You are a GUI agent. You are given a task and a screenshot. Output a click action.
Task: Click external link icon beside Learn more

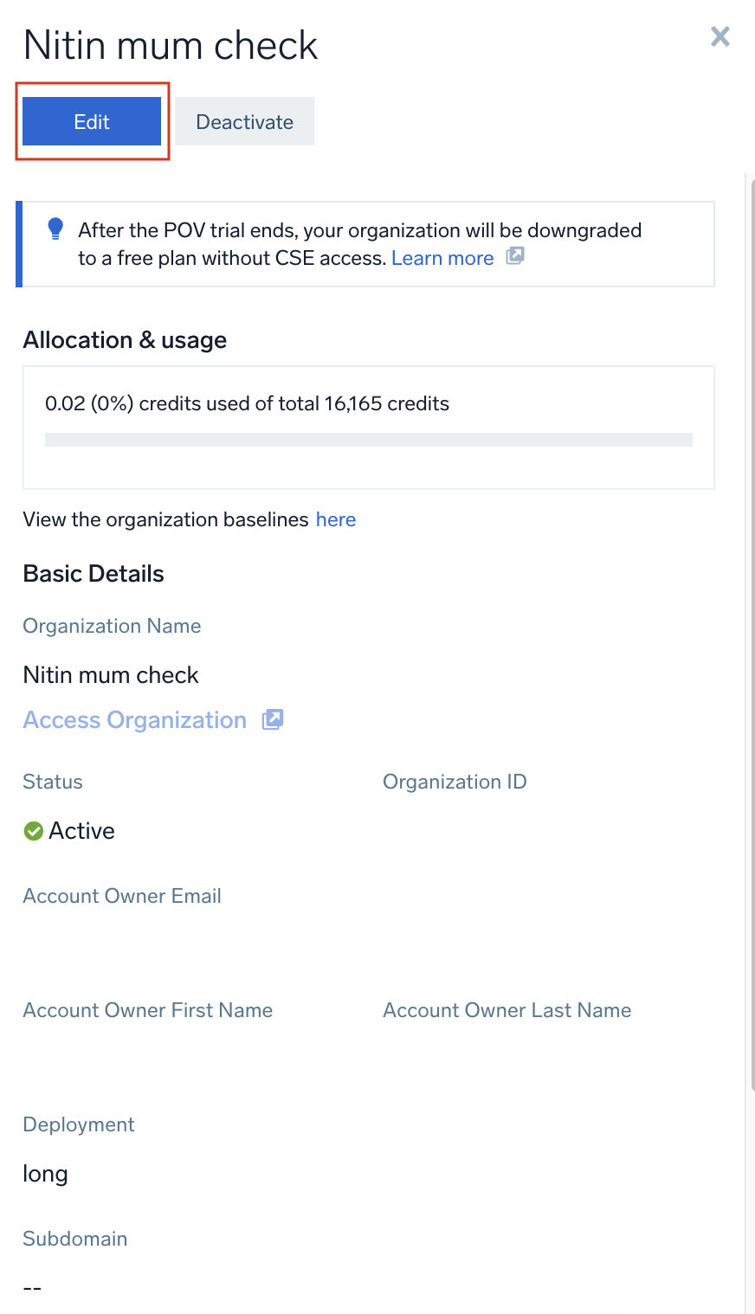(x=515, y=256)
